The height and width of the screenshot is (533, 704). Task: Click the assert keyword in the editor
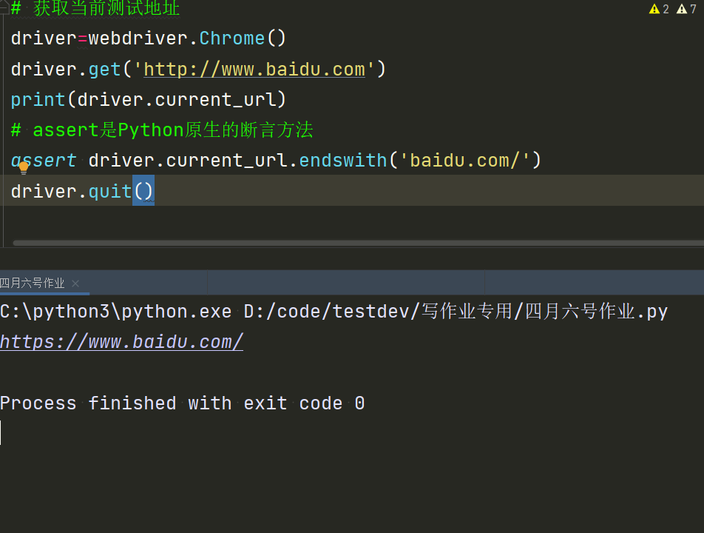pos(44,161)
